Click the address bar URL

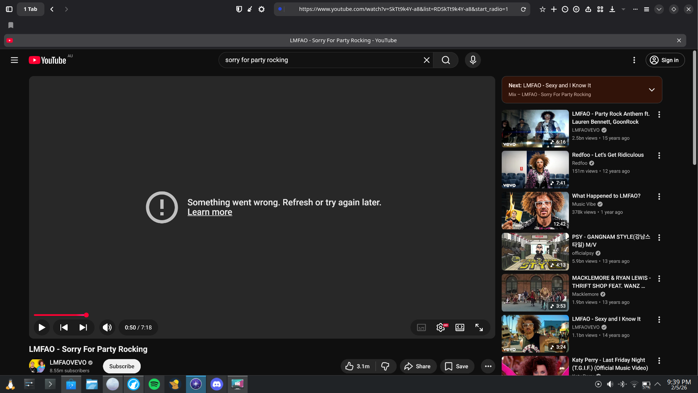(x=403, y=9)
